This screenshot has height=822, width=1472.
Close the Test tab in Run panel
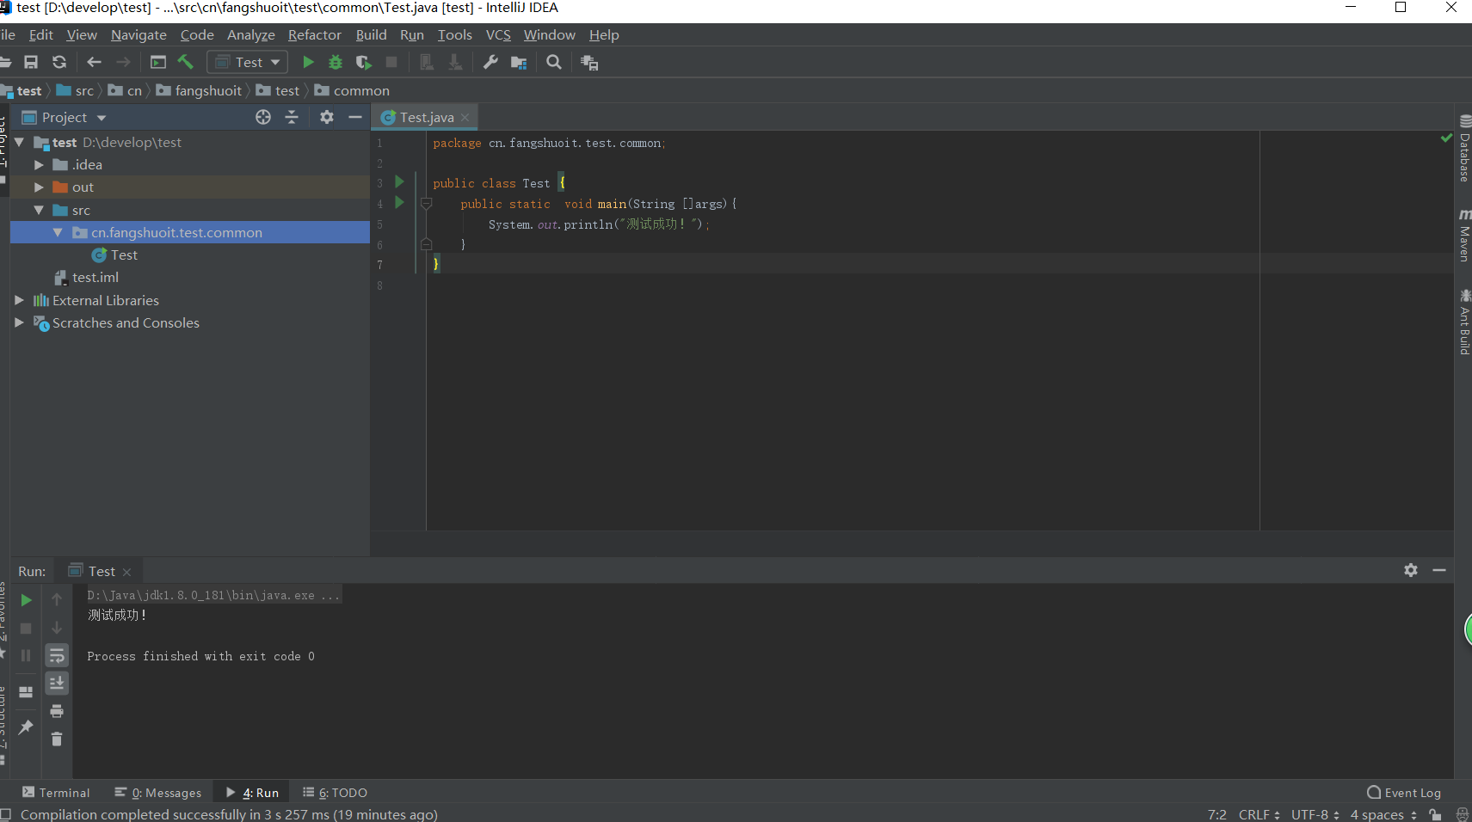point(127,572)
